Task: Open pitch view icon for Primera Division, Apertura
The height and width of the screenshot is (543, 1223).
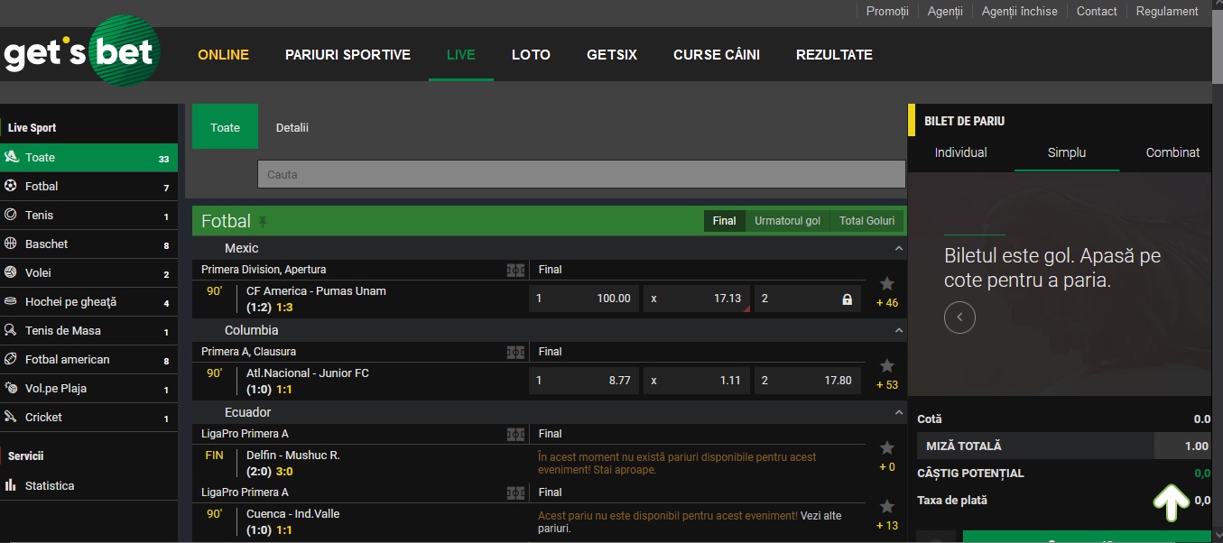Action: 515,270
